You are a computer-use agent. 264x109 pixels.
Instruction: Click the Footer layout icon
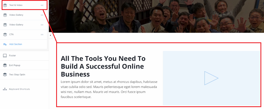click(x=5, y=56)
